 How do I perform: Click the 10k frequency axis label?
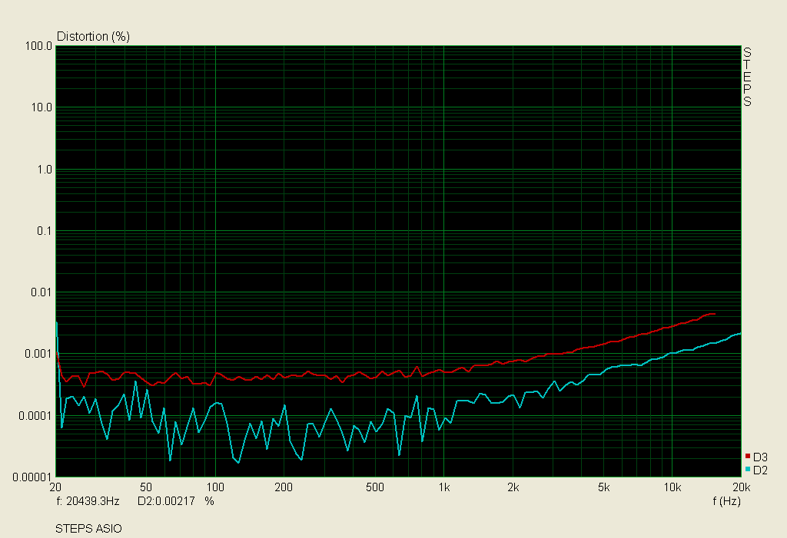(x=672, y=487)
